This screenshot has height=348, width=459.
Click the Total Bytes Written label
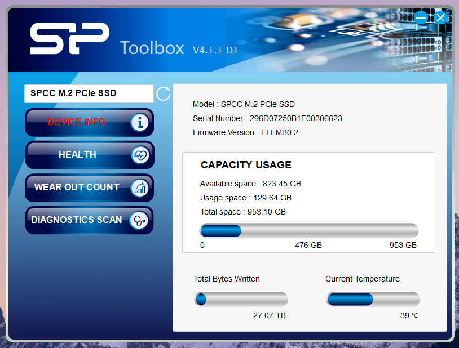227,279
